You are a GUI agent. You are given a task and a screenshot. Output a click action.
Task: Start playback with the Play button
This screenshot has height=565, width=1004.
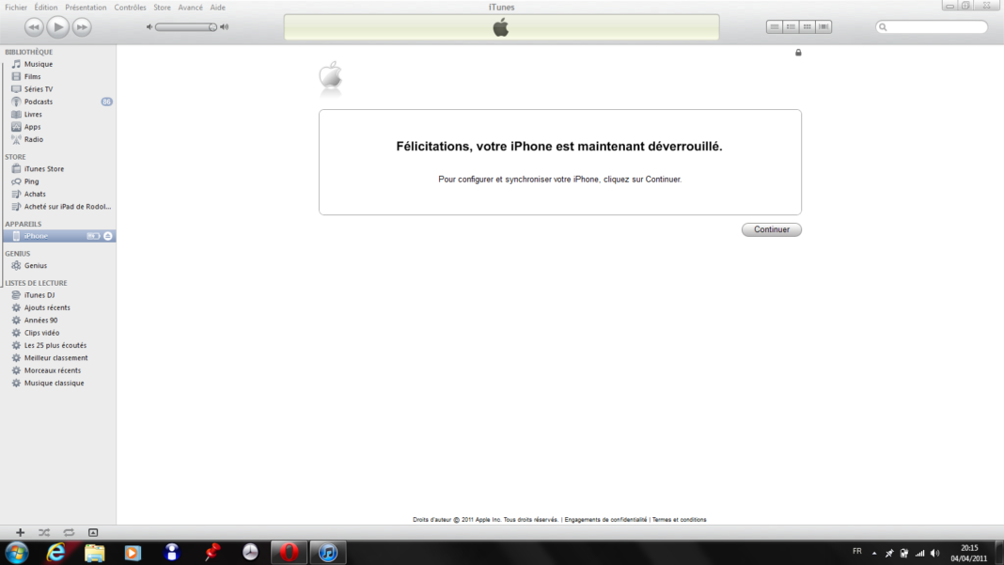(x=57, y=27)
